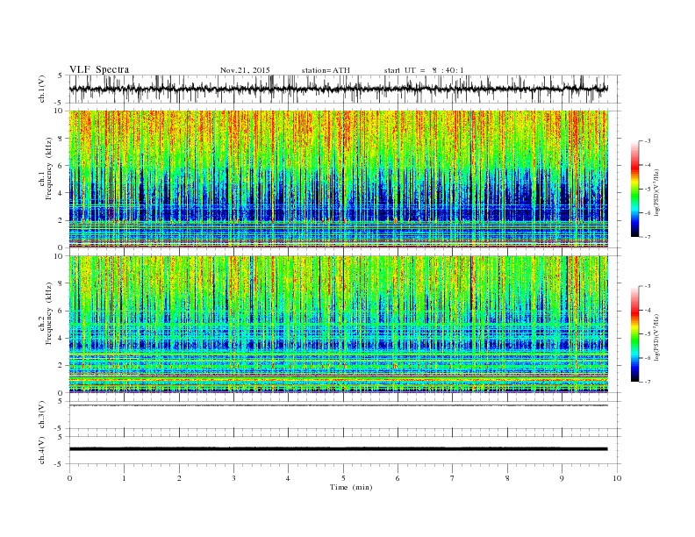This screenshot has height=537, width=695.
Task: Click the ch.2 spectrogram color scale bar
Action: [x=634, y=333]
